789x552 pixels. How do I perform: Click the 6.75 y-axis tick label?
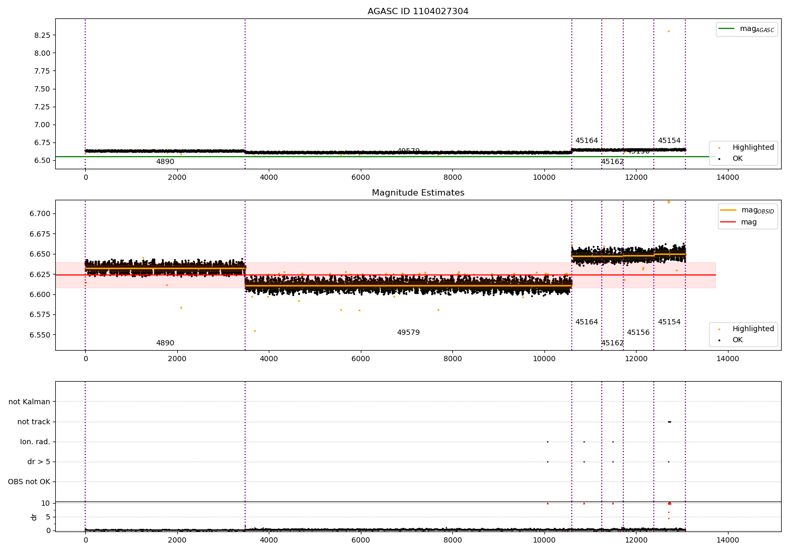(42, 142)
